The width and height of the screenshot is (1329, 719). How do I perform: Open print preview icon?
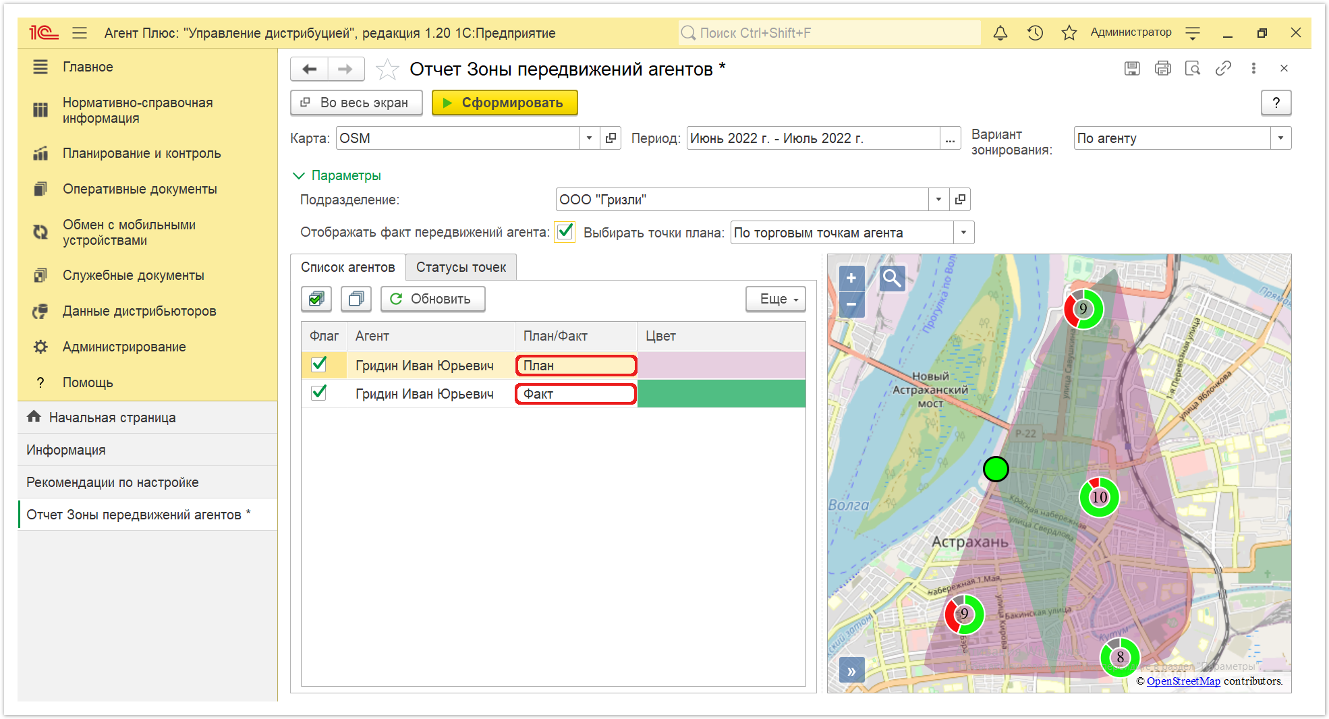(1193, 68)
